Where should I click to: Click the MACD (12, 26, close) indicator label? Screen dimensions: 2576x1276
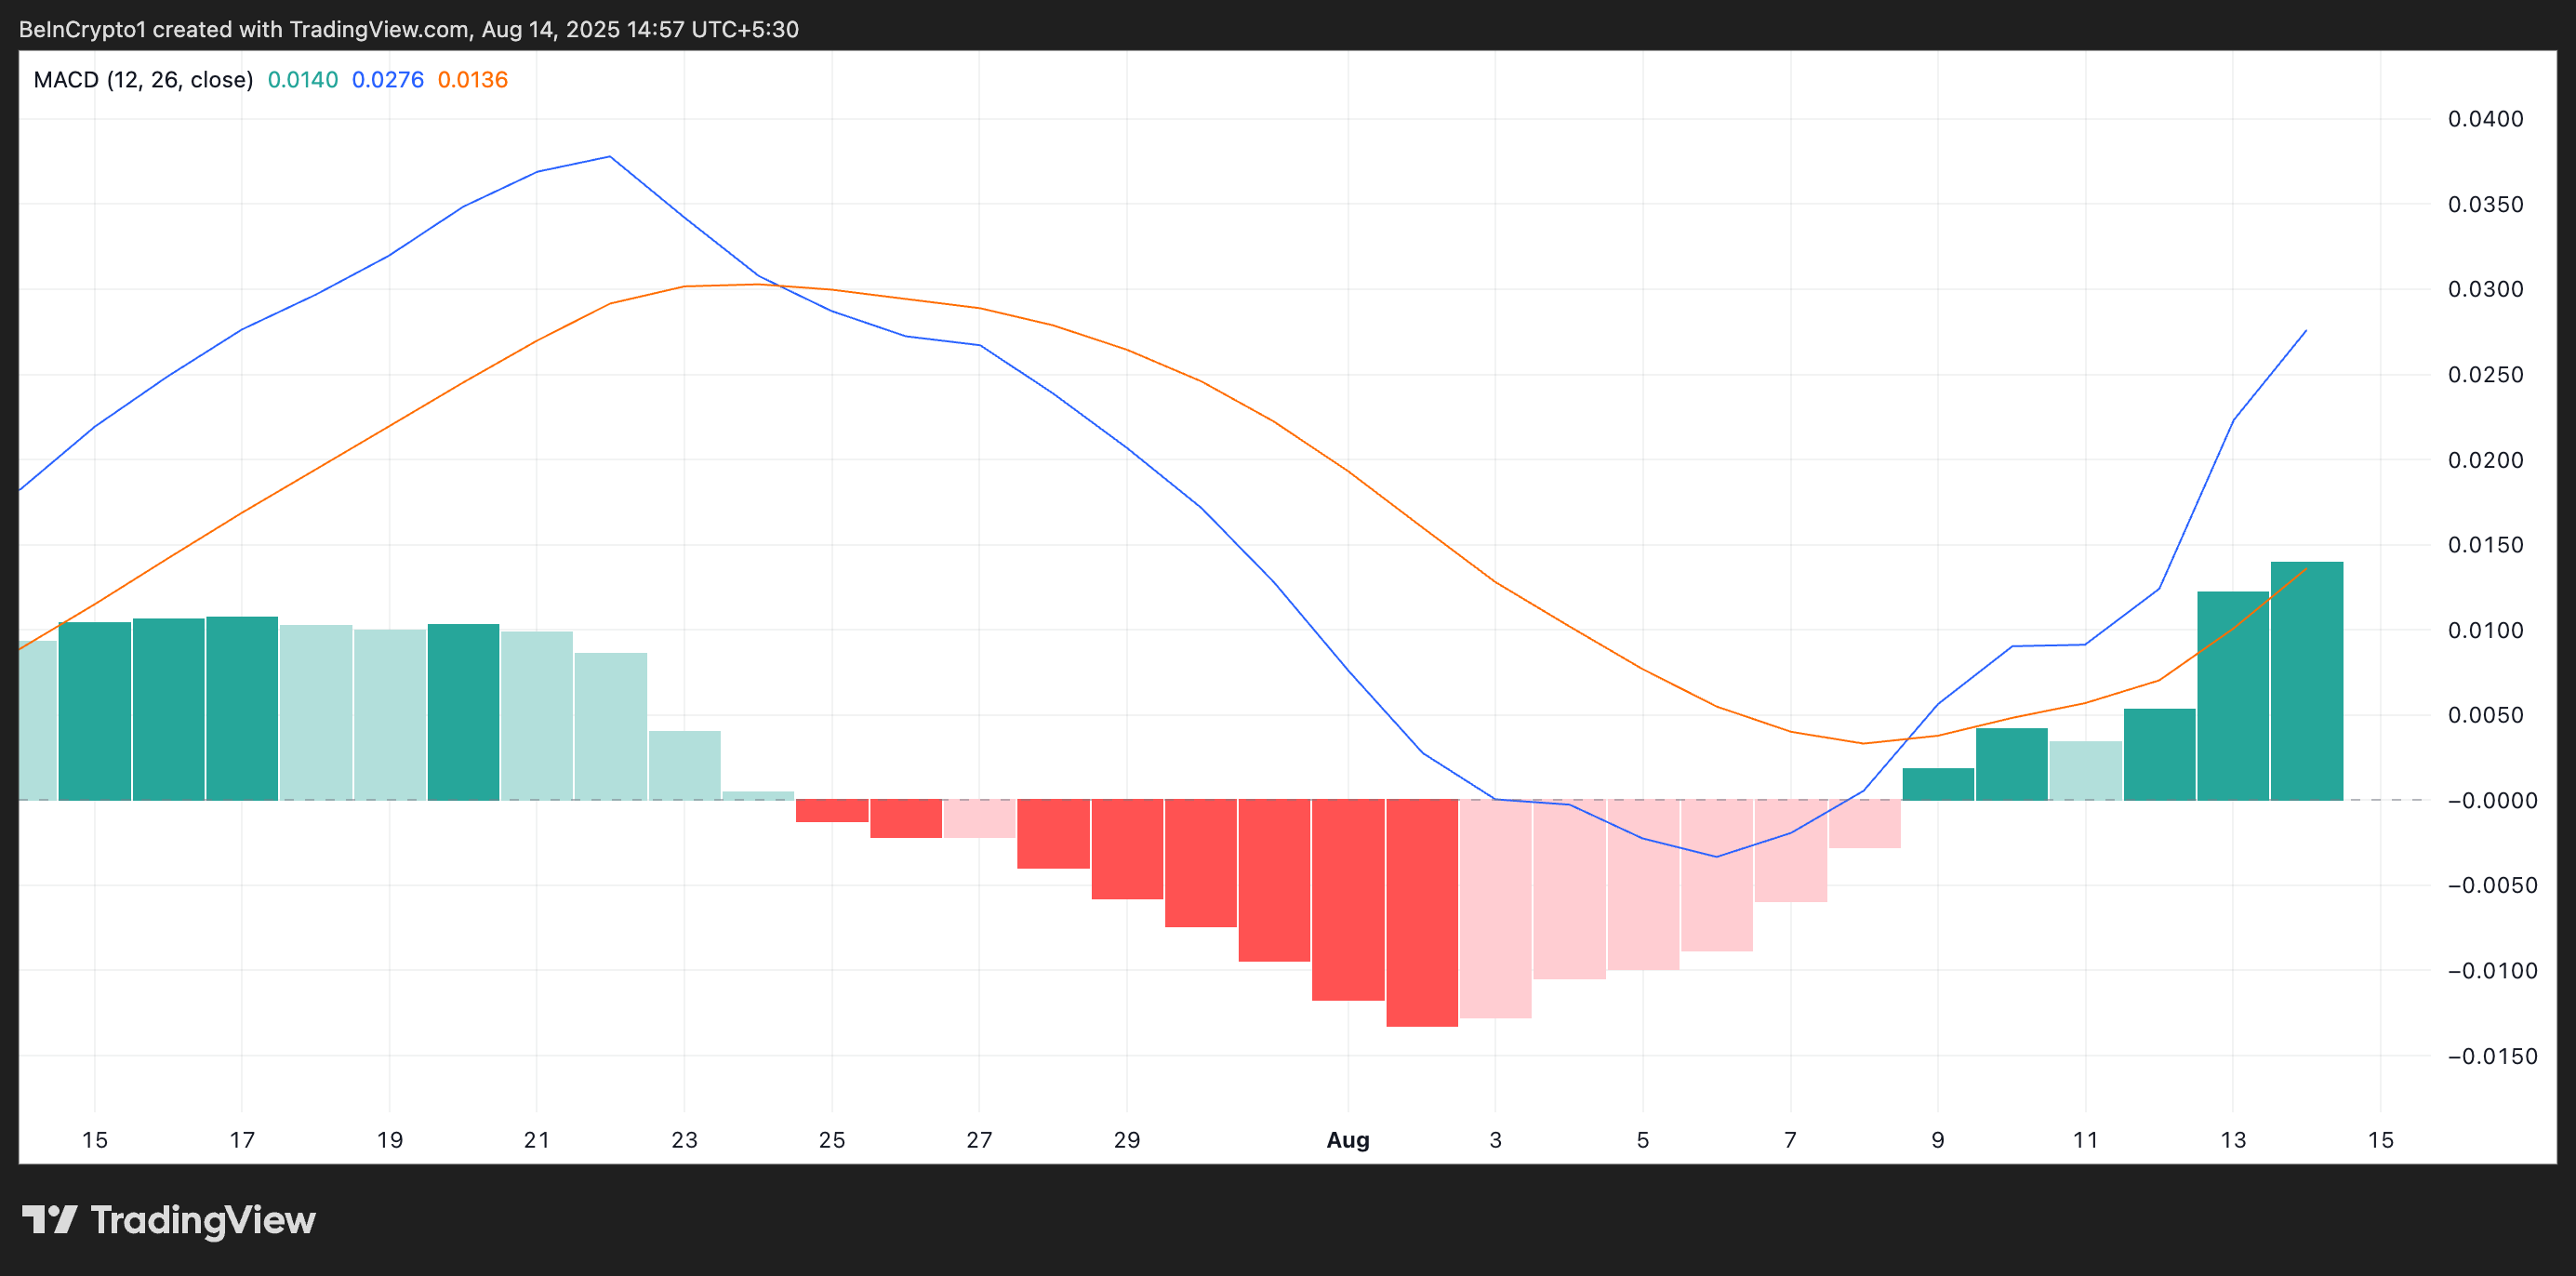[143, 80]
